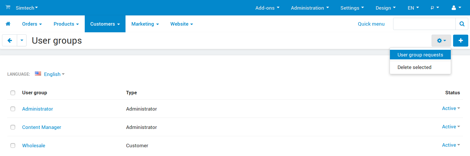Viewport: 470px width, 156px height.
Task: Open the Products menu
Action: click(66, 24)
